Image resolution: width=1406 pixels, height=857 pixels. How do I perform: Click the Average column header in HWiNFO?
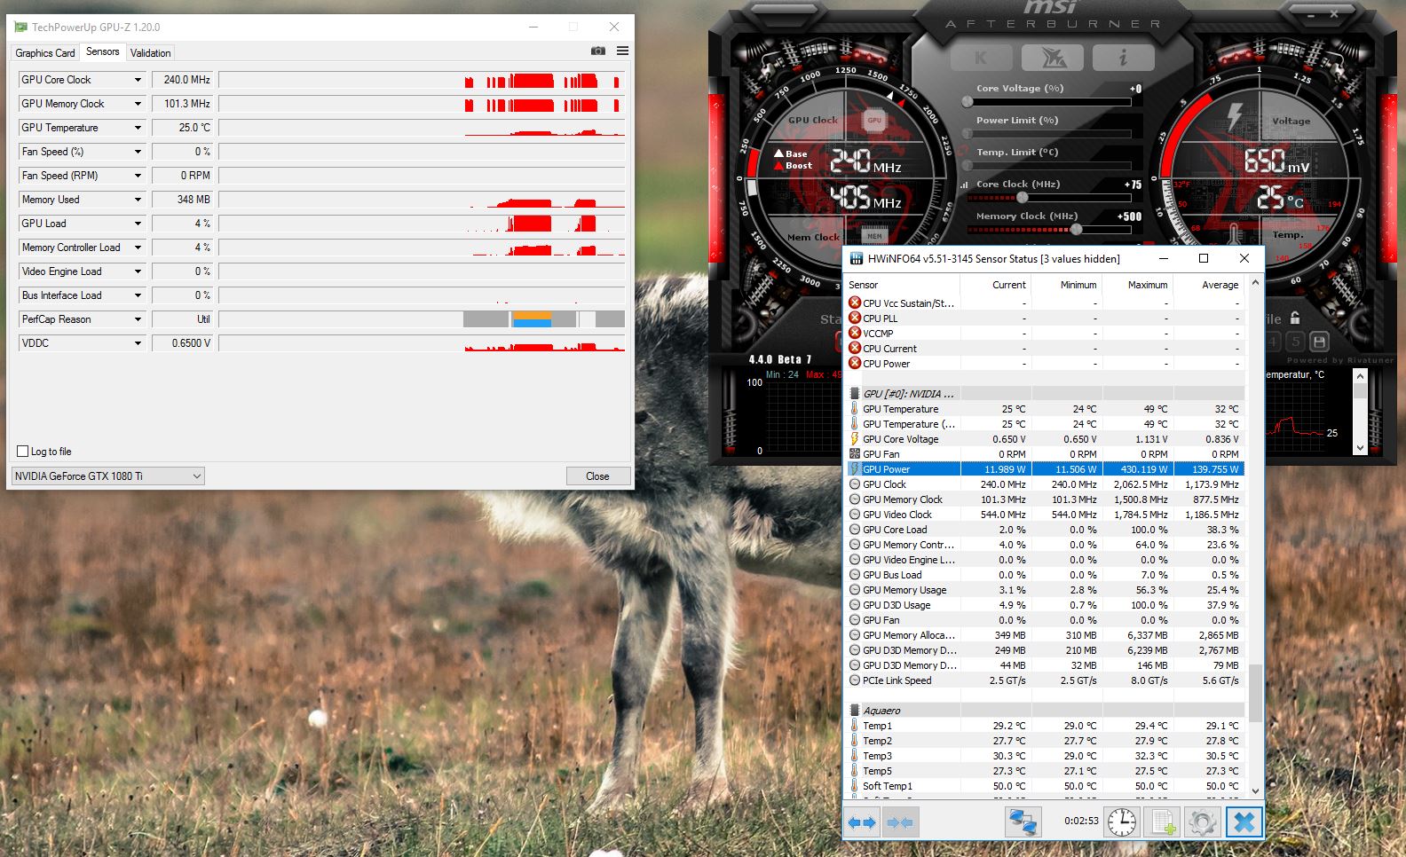(x=1209, y=285)
